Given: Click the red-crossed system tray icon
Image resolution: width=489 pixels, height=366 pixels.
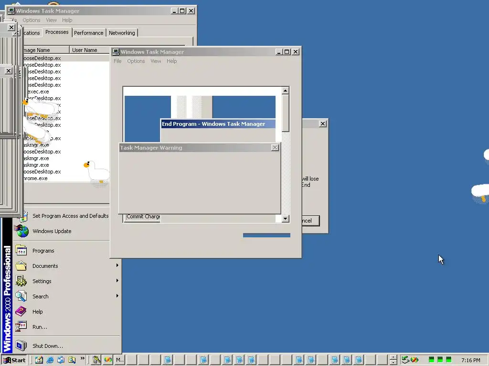Looking at the screenshot, I should (415, 360).
